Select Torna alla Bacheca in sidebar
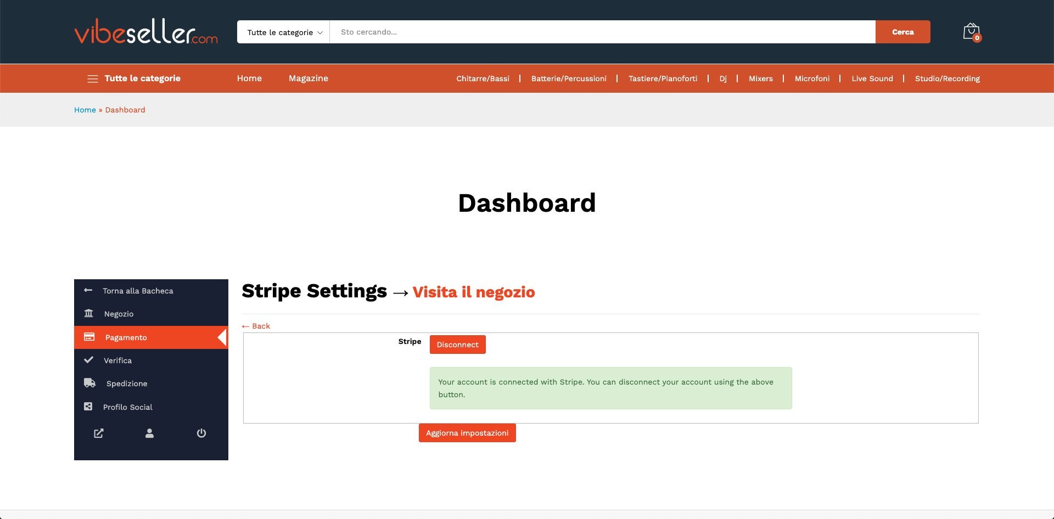The height and width of the screenshot is (519, 1054). pos(151,291)
